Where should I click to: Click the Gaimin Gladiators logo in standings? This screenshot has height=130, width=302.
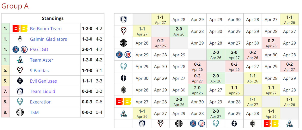pos(20,39)
